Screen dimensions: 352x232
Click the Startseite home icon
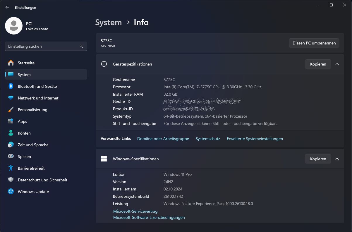pyautogui.click(x=11, y=63)
